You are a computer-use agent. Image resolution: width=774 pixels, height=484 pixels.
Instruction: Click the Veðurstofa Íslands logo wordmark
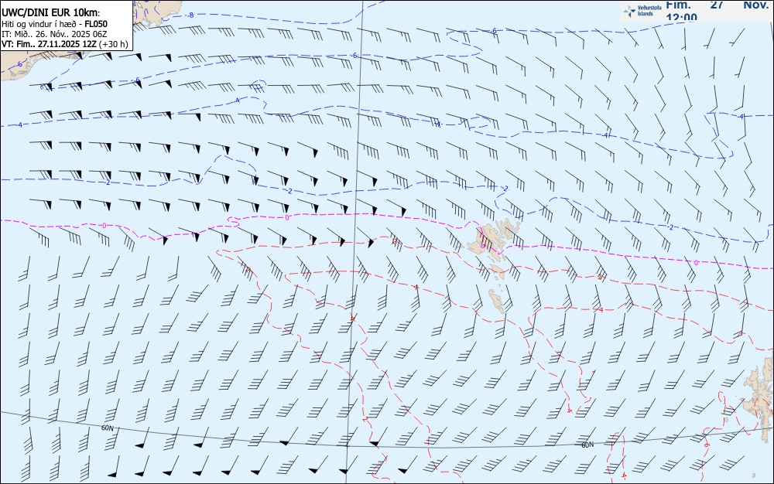click(649, 11)
